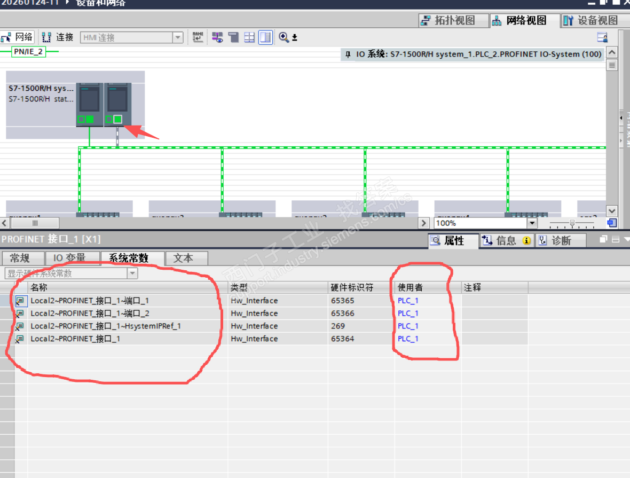Click the zoom magnifier tool icon
The width and height of the screenshot is (630, 478).
[283, 37]
